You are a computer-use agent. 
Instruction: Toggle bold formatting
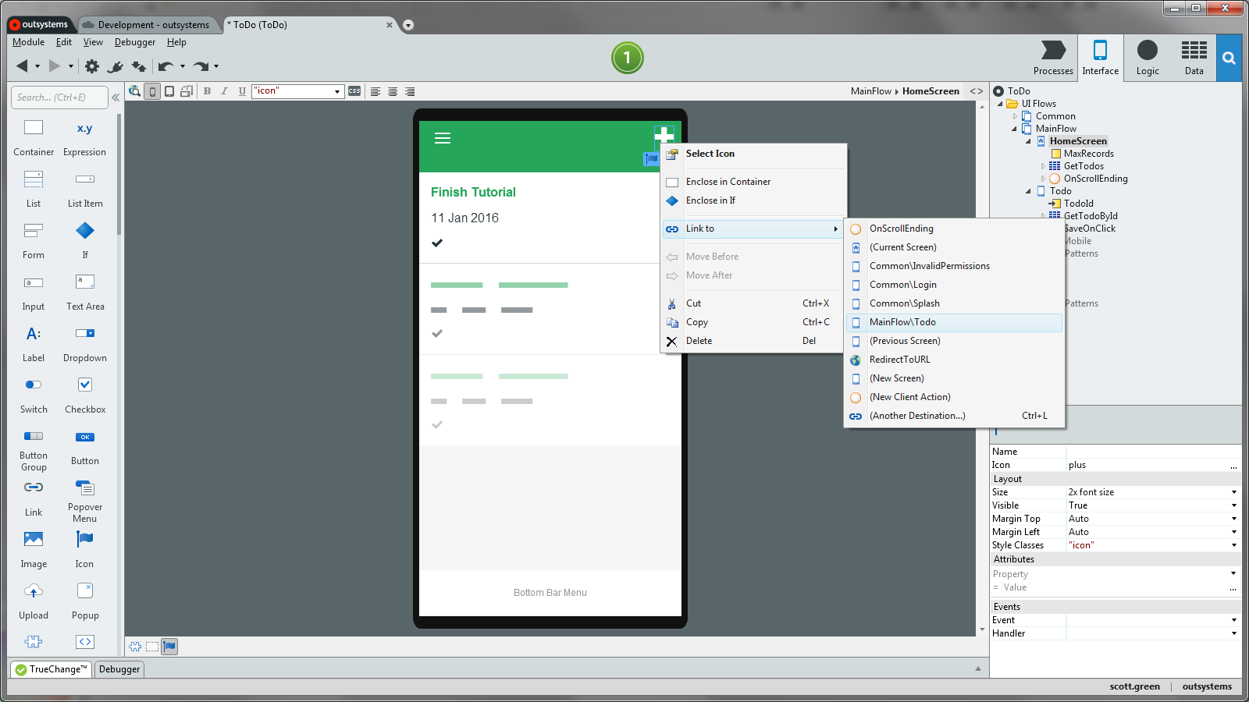(x=207, y=91)
